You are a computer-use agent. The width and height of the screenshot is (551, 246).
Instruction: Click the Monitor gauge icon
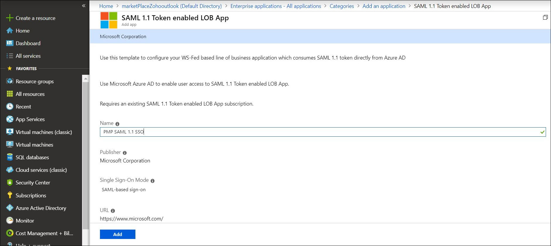click(x=10, y=220)
